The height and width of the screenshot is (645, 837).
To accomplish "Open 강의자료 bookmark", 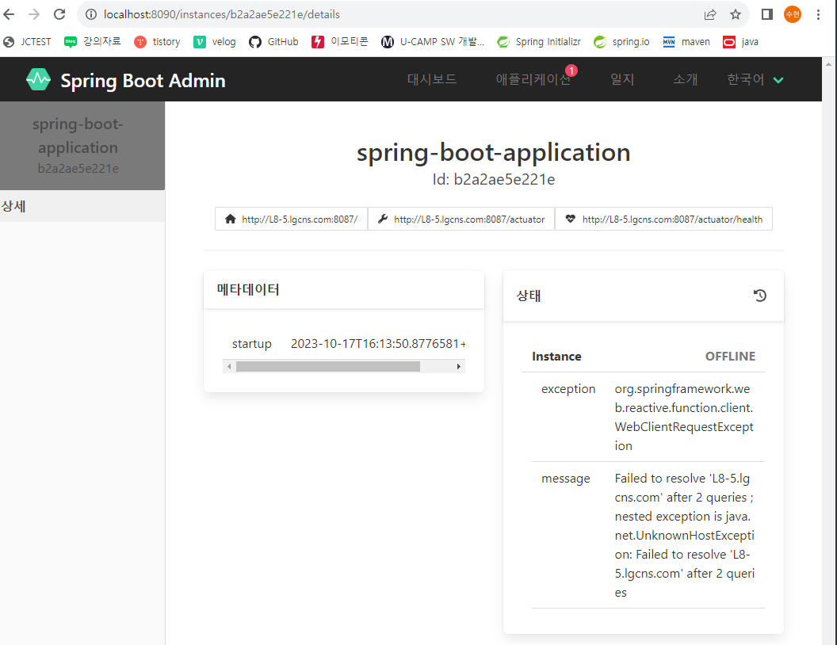I will point(93,42).
